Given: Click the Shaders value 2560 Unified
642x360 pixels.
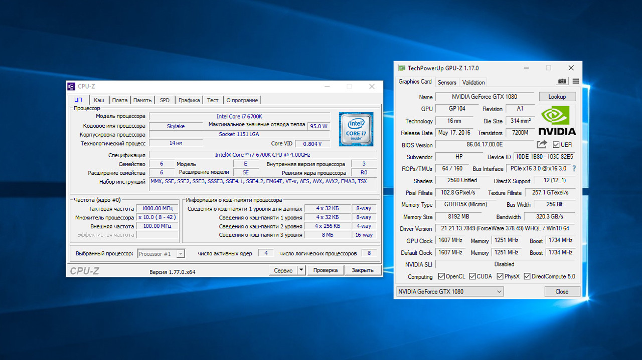Looking at the screenshot, I should 462,180.
